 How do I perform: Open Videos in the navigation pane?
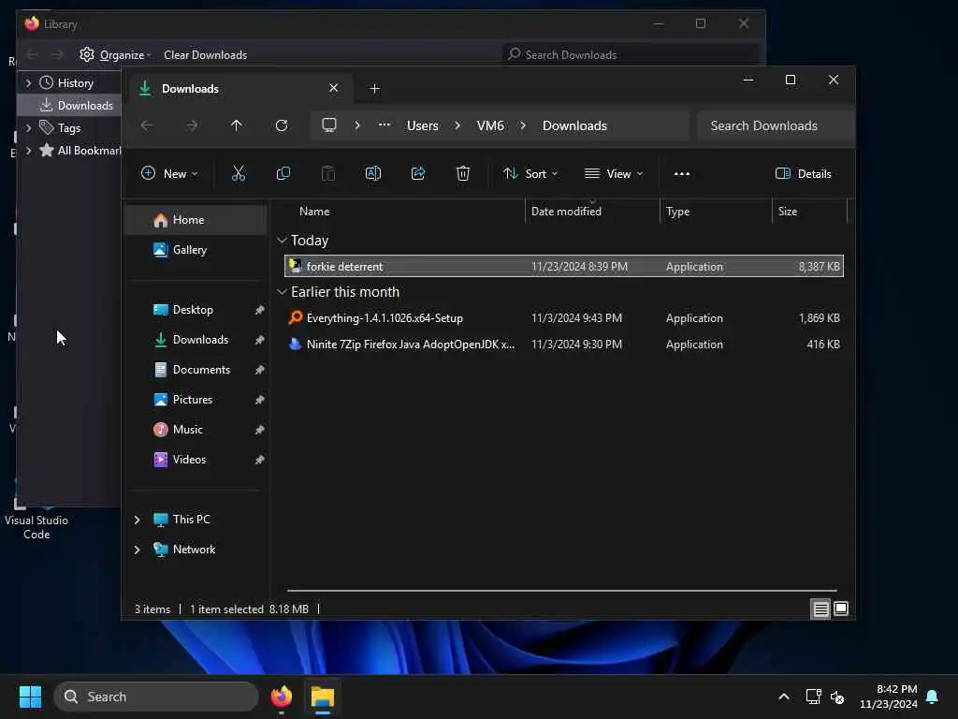tap(196, 460)
